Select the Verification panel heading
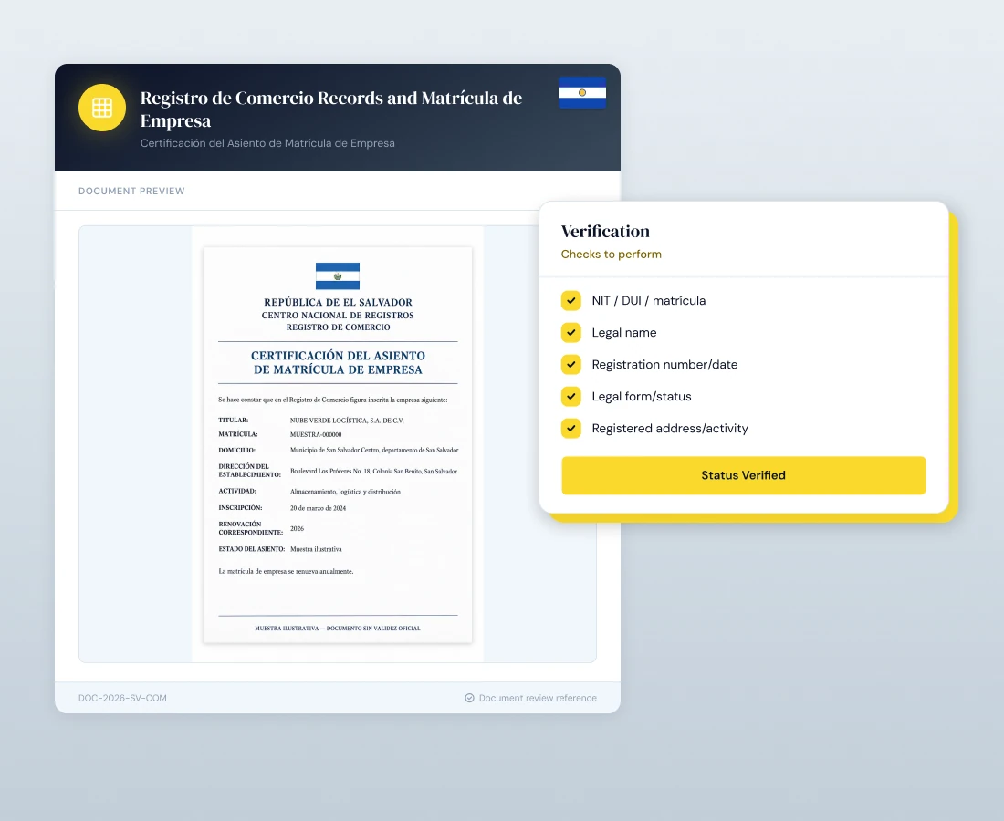The height and width of the screenshot is (821, 1004). 605,231
